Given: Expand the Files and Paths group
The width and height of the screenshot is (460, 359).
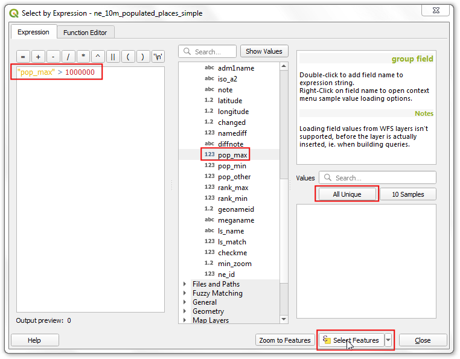Looking at the screenshot, I should coord(185,284).
